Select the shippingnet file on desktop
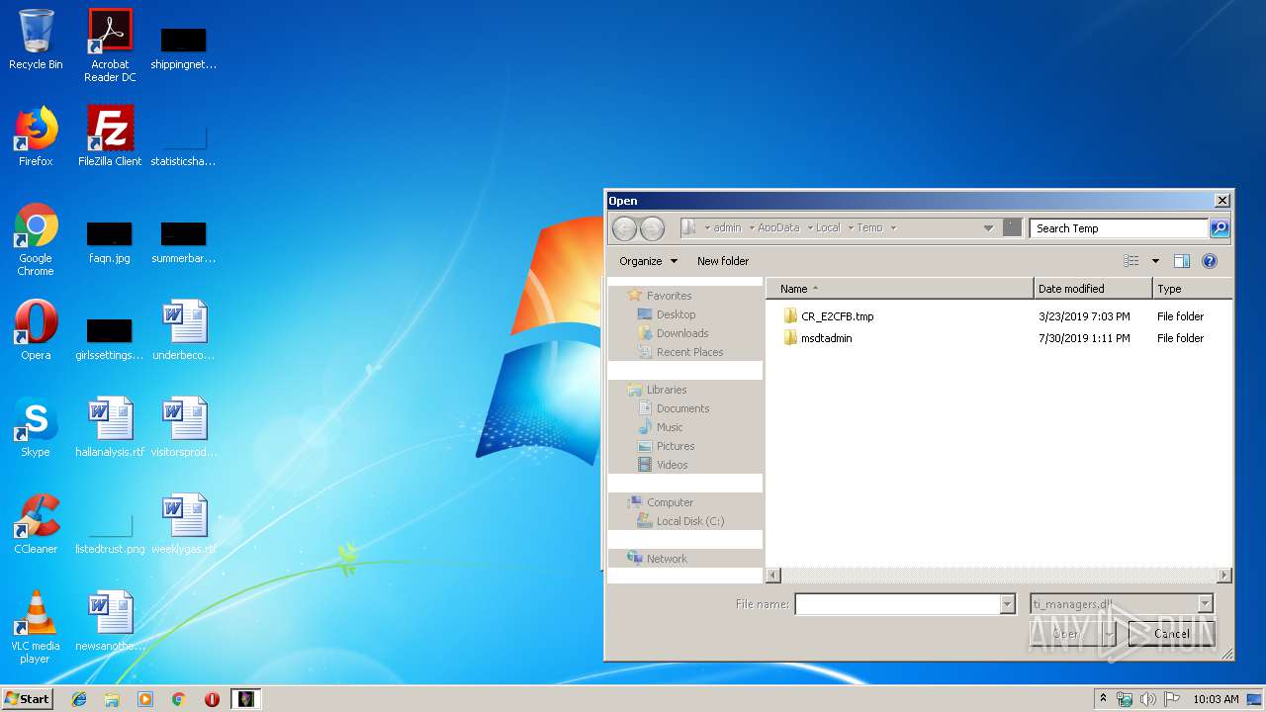1266x712 pixels. (184, 47)
